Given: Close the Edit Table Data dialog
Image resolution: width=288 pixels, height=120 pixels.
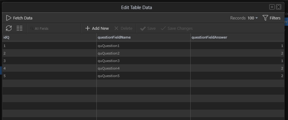Looking at the screenshot, I should [x=279, y=7].
